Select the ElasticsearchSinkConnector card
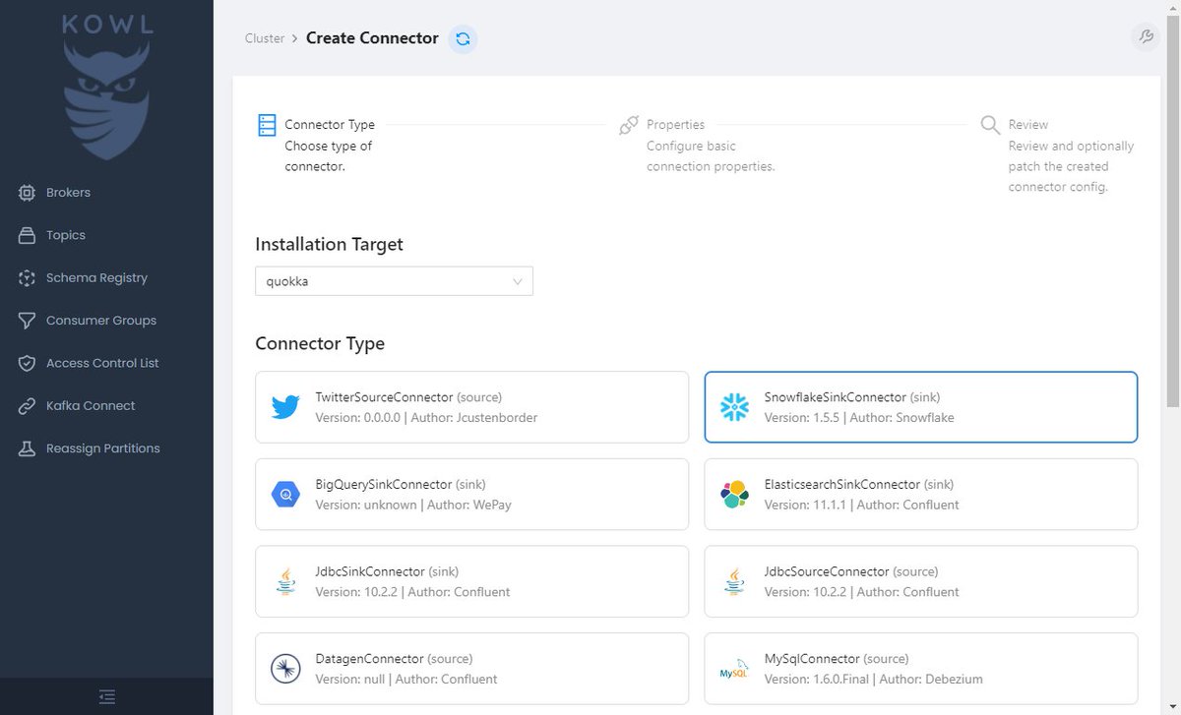Viewport: 1181px width, 715px height. [921, 495]
